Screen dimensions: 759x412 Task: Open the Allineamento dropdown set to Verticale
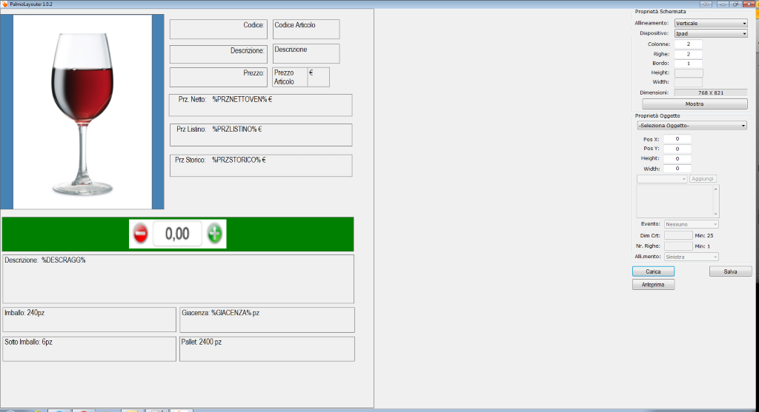point(710,23)
